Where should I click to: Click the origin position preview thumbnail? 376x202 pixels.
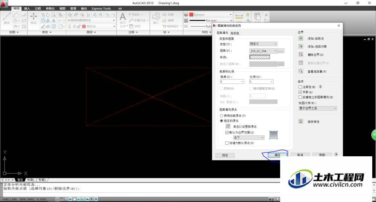273,135
